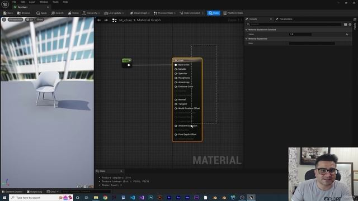Click the graph breadcrumb node icon
This screenshot has height=201, width=358.
coord(114,20)
